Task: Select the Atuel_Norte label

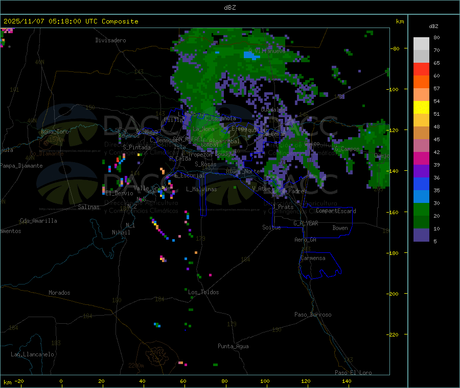Action: 243,171
